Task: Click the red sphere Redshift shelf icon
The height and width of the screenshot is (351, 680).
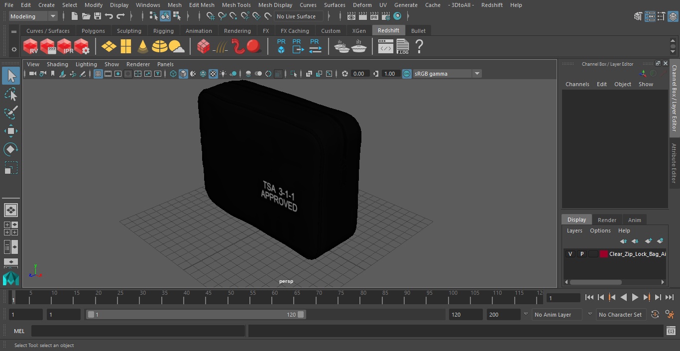Action: pos(254,47)
